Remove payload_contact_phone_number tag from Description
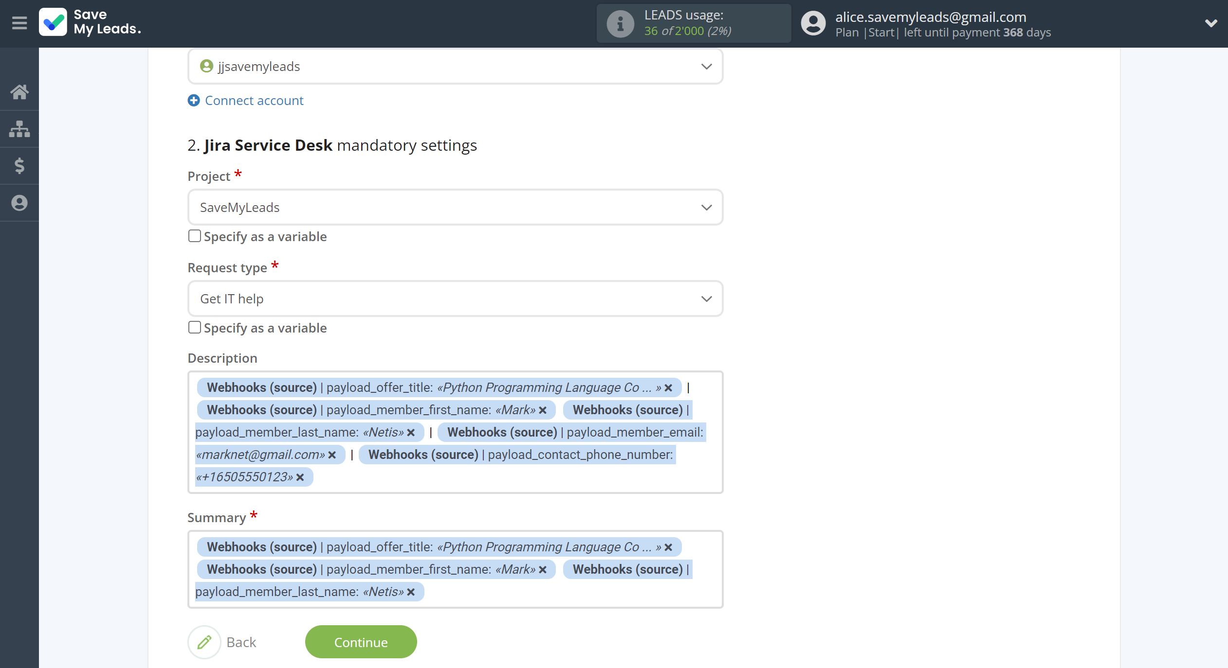This screenshot has height=668, width=1228. click(300, 477)
